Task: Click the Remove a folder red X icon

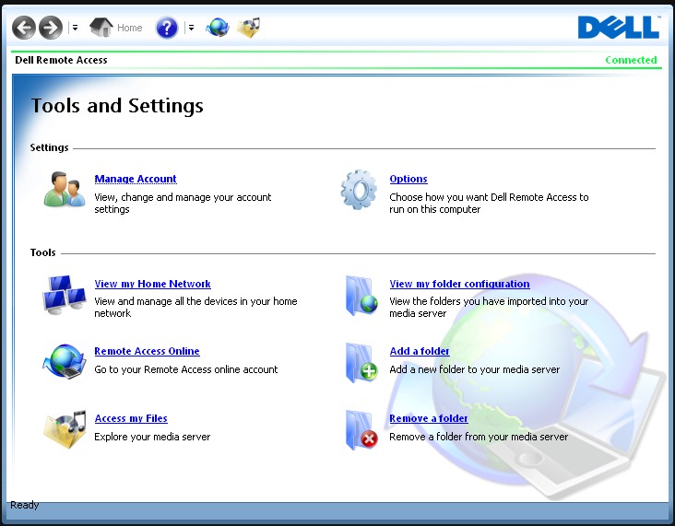Action: pyautogui.click(x=361, y=430)
